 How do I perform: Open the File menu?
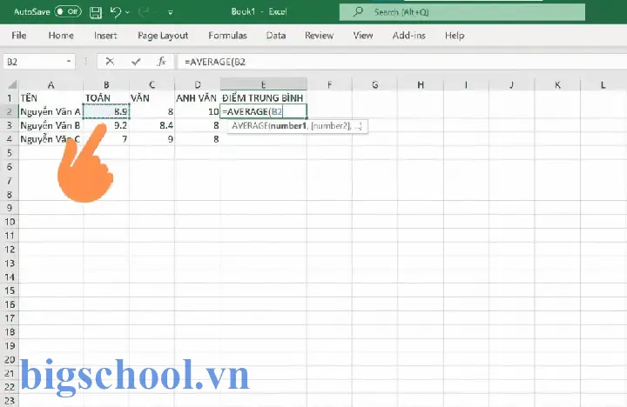click(x=19, y=36)
